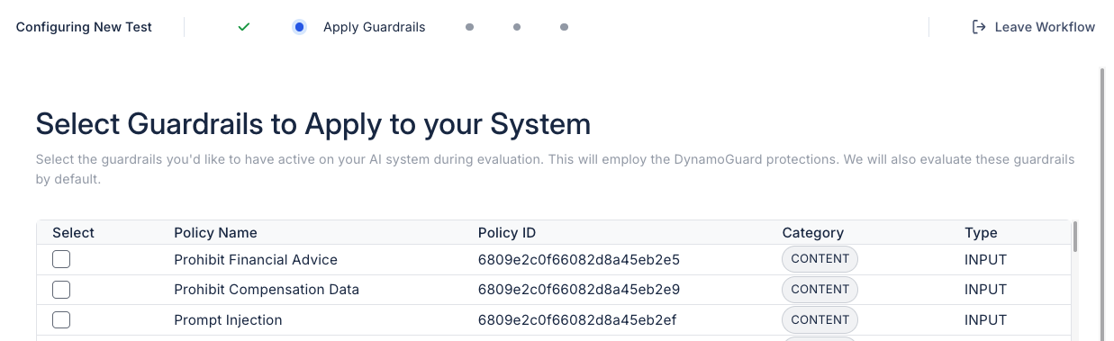Image resolution: width=1114 pixels, height=341 pixels.
Task: Click the Configuring New Test title
Action: coord(84,27)
